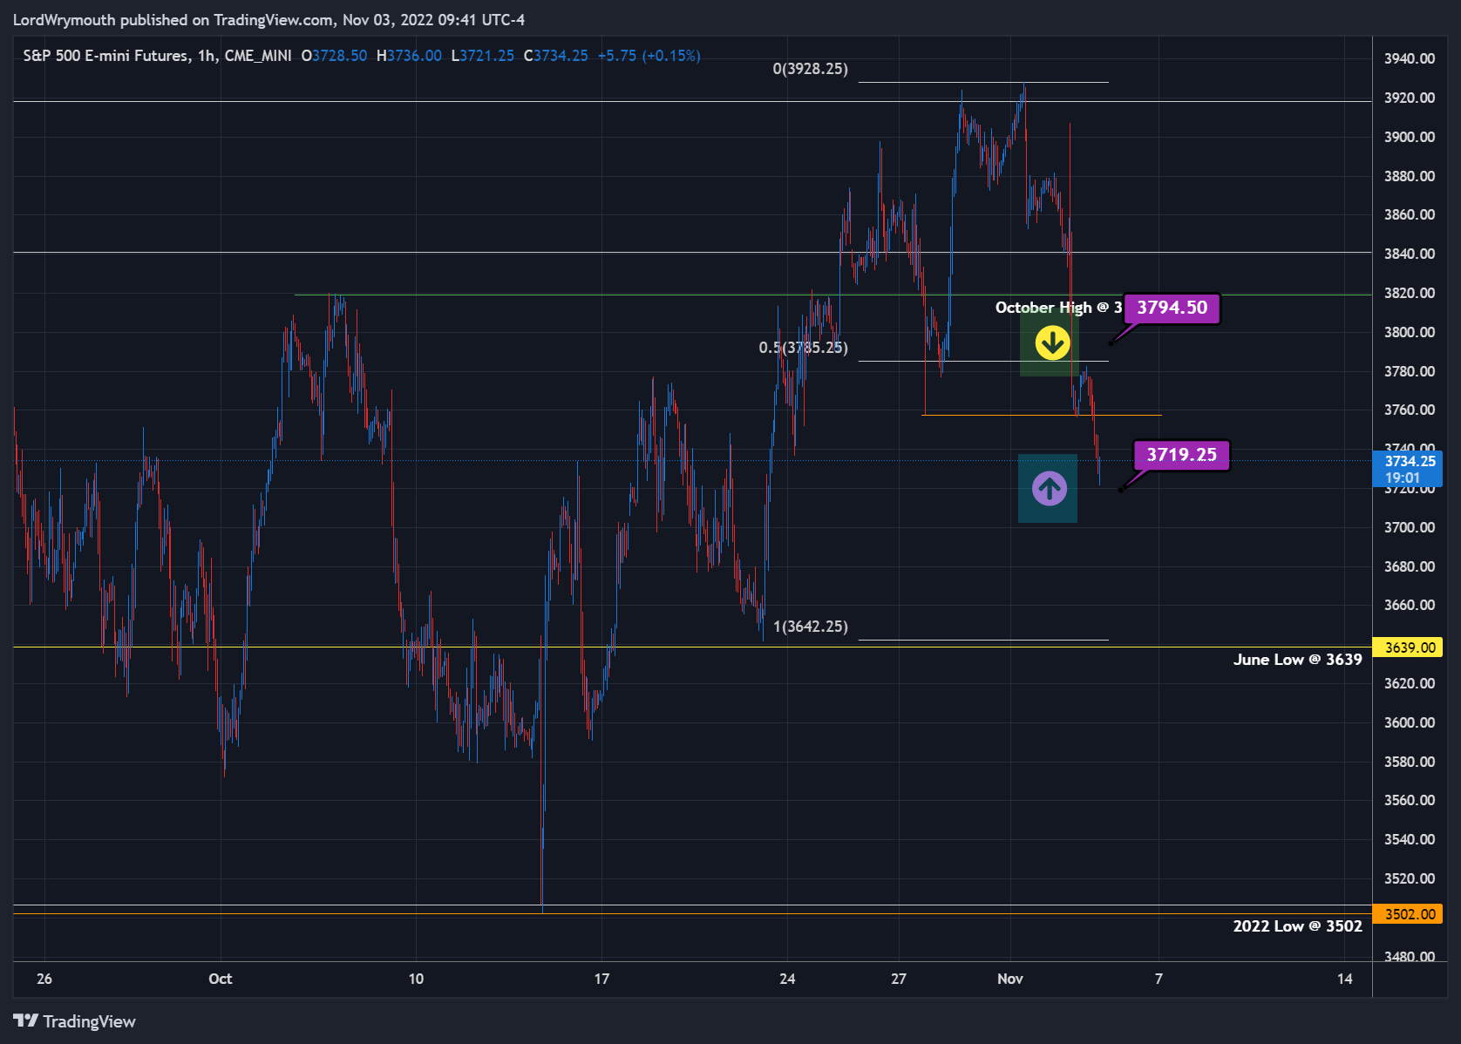Click the 3794.50 purple callout label

pos(1172,308)
